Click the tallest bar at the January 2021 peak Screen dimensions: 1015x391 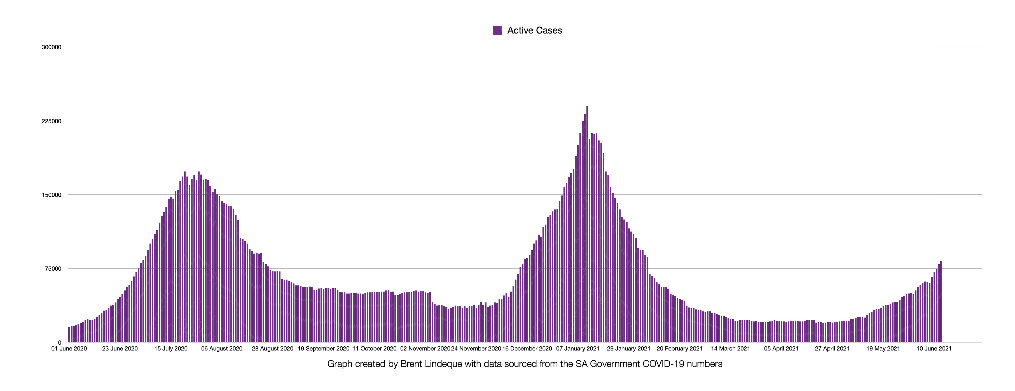click(587, 224)
